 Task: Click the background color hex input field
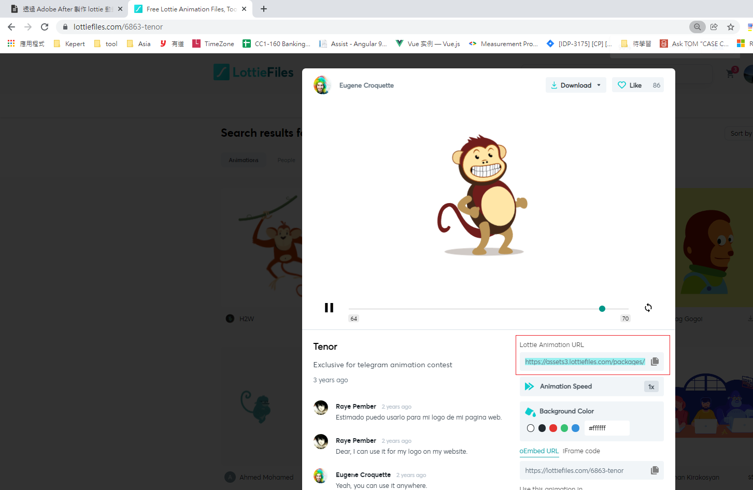[606, 428]
